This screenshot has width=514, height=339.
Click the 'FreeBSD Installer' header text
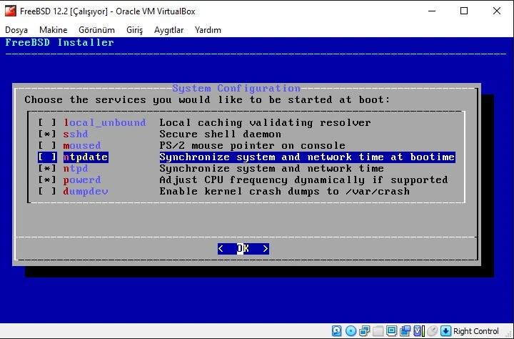(60, 43)
